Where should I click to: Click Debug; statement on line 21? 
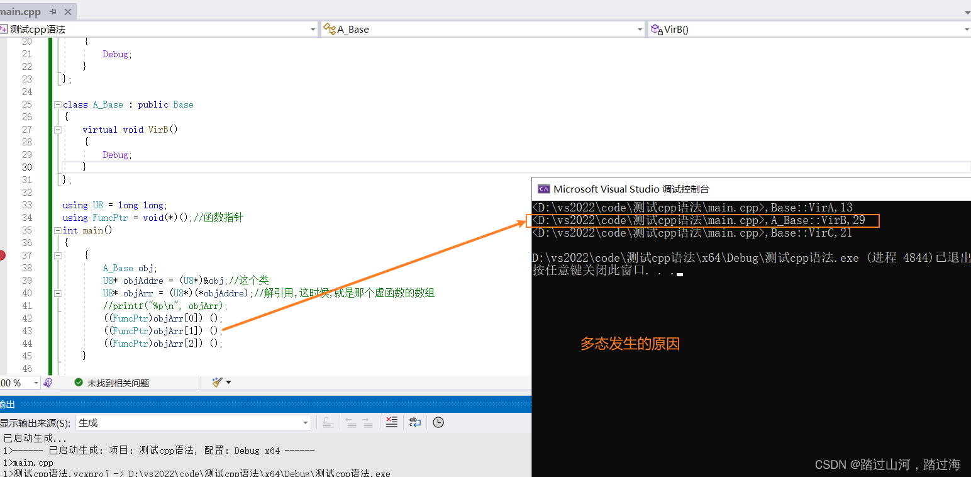pyautogui.click(x=118, y=54)
